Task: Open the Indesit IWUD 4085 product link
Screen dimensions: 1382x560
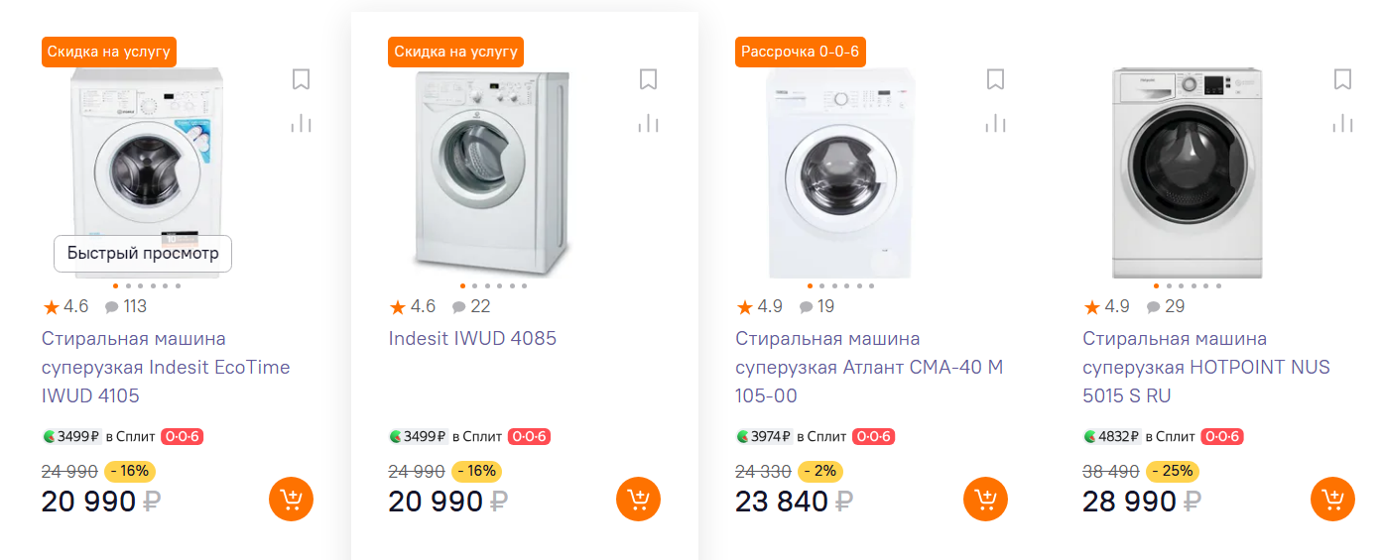Action: click(x=472, y=338)
